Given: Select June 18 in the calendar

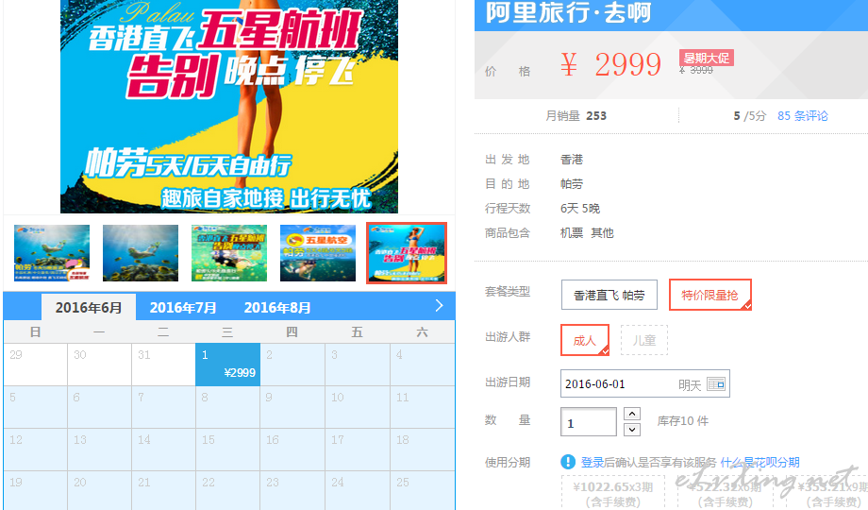Looking at the screenshot, I should click(423, 450).
